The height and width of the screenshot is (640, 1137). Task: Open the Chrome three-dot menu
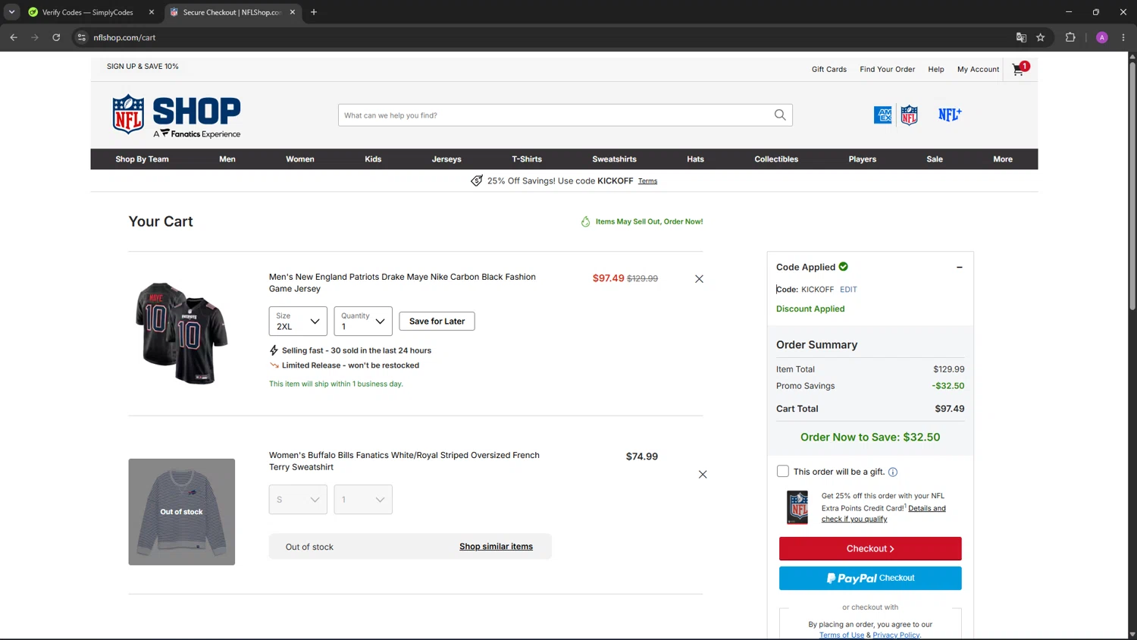point(1123,37)
